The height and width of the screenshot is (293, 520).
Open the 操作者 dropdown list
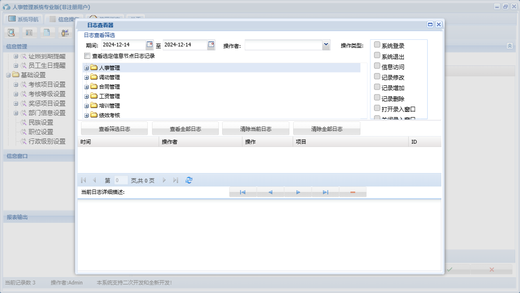click(326, 45)
